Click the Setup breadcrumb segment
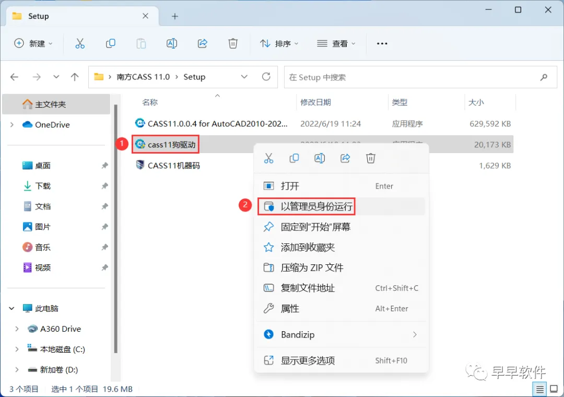This screenshot has width=564, height=397. 194,77
